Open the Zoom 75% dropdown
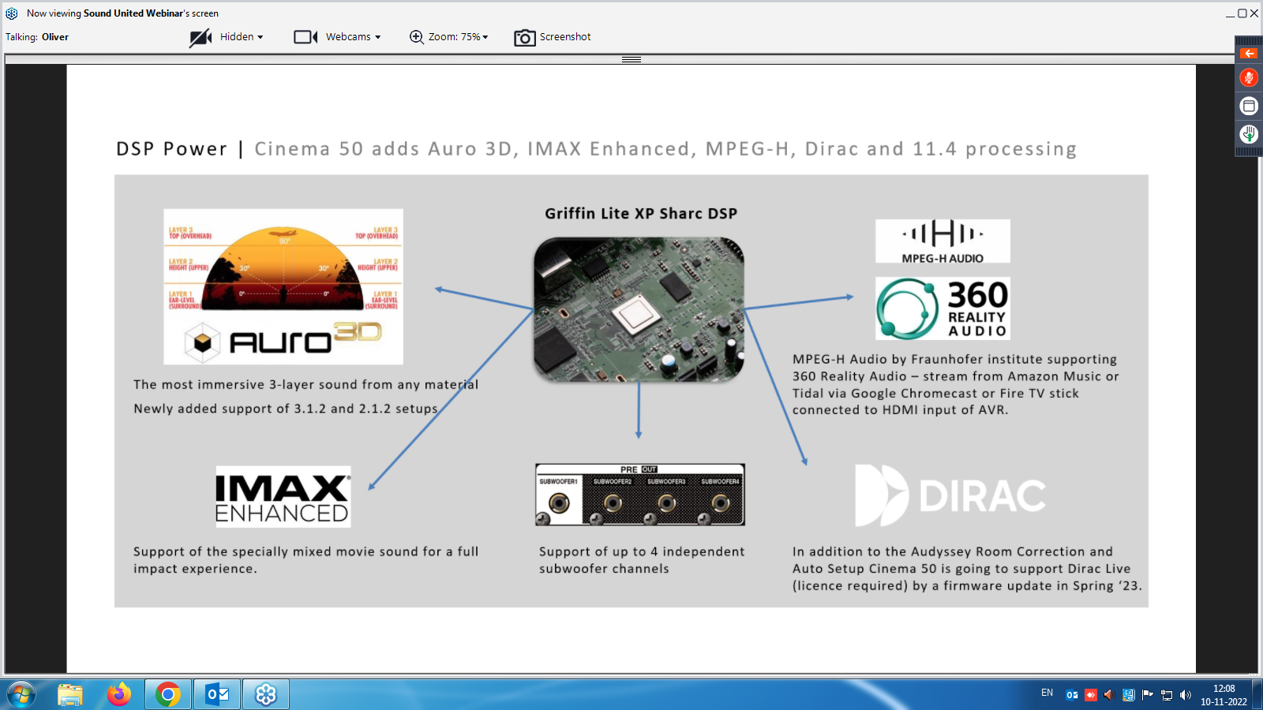 [x=459, y=37]
